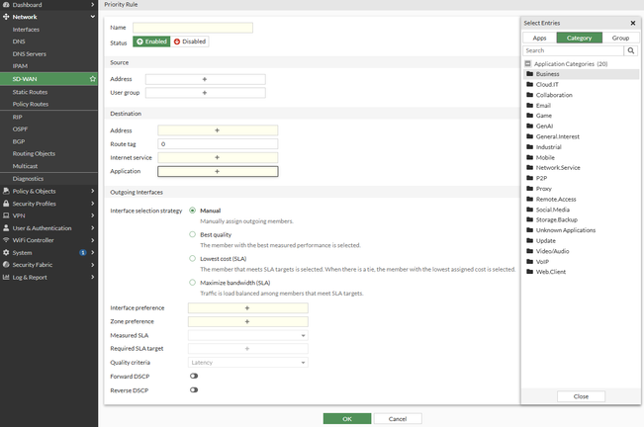
Task: Click the Business category folder icon
Action: coord(530,74)
